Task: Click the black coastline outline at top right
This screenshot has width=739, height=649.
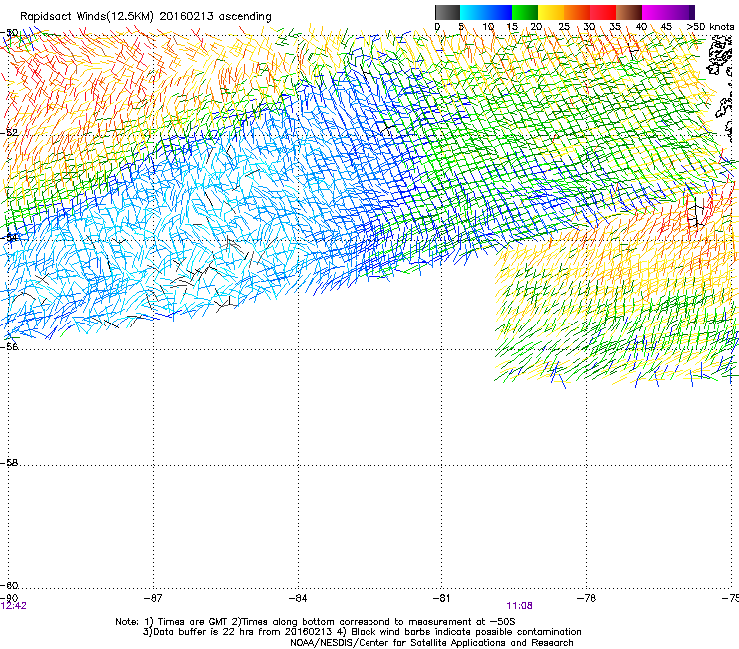Action: click(720, 57)
